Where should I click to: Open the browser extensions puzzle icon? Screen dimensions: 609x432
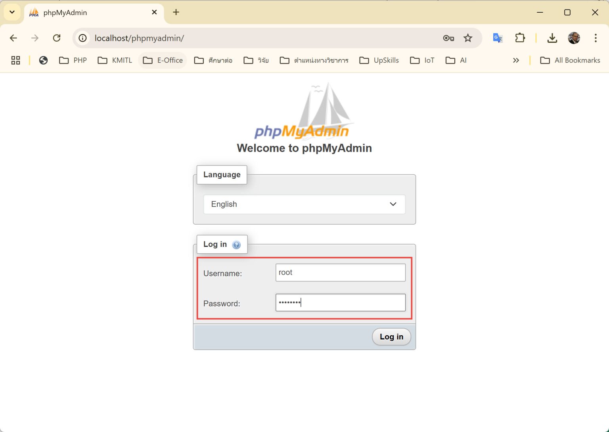[x=520, y=38]
